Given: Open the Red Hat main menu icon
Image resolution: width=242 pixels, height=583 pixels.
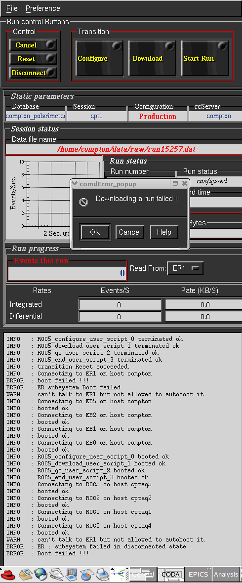Looking at the screenshot, I should click(x=8, y=575).
